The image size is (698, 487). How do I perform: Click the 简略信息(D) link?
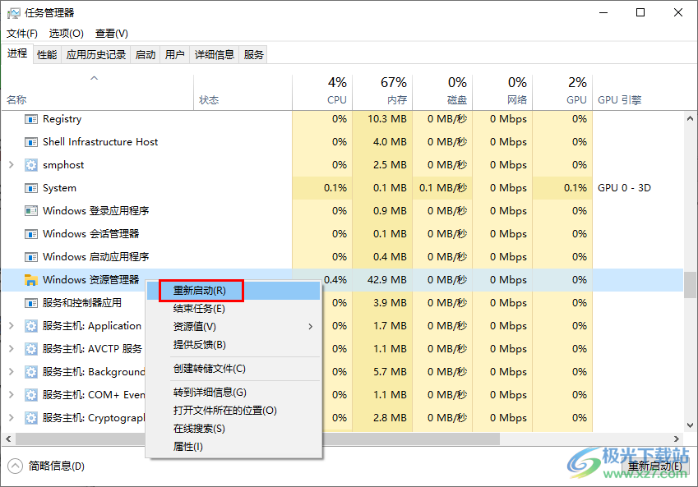(56, 466)
